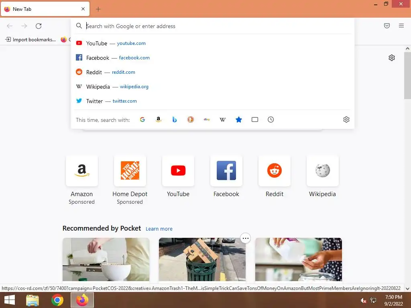Select YouTube suggestion youtube.com
Image resolution: width=411 pixels, height=308 pixels.
(213, 43)
